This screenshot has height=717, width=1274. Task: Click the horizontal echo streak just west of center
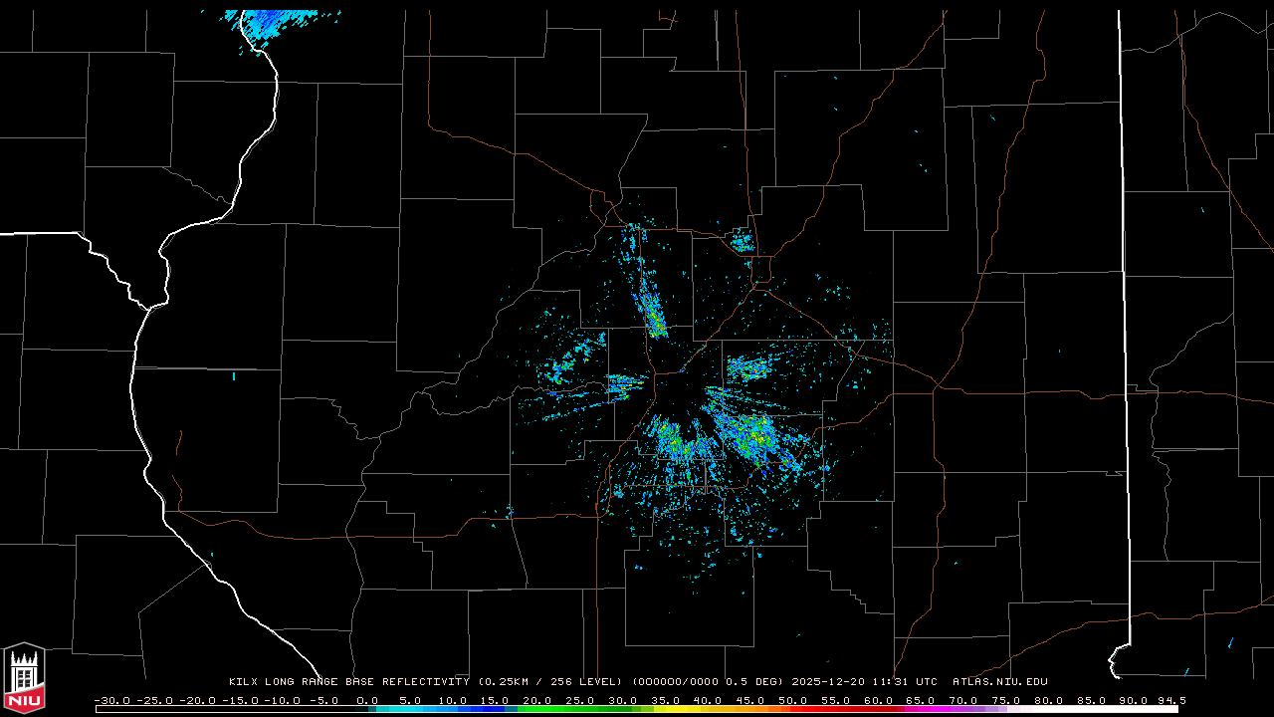625,383
